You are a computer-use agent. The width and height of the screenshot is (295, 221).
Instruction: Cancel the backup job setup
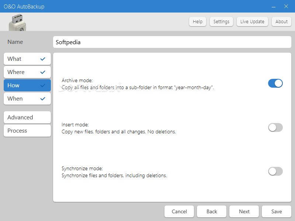tap(179, 211)
